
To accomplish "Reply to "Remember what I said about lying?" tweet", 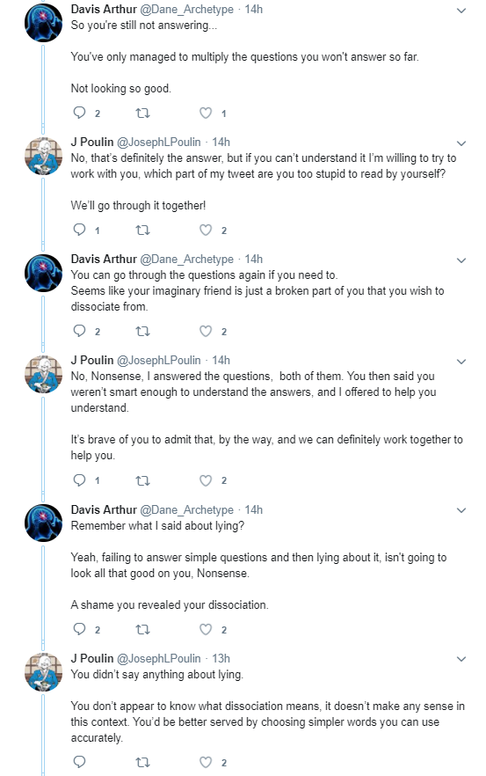I will point(80,629).
